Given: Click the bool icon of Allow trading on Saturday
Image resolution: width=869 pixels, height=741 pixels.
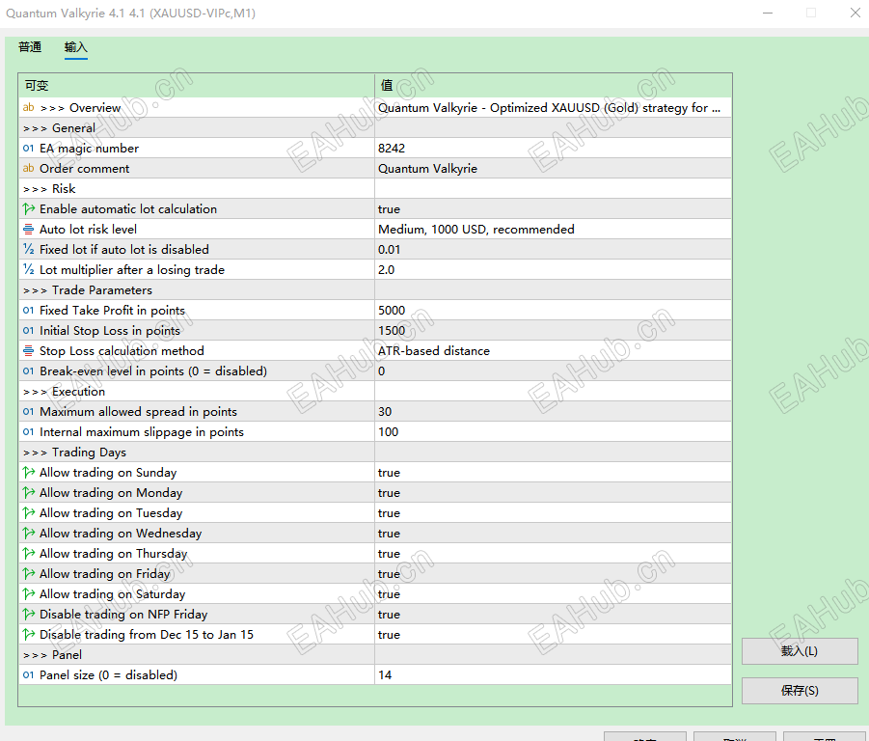Looking at the screenshot, I should (x=28, y=594).
